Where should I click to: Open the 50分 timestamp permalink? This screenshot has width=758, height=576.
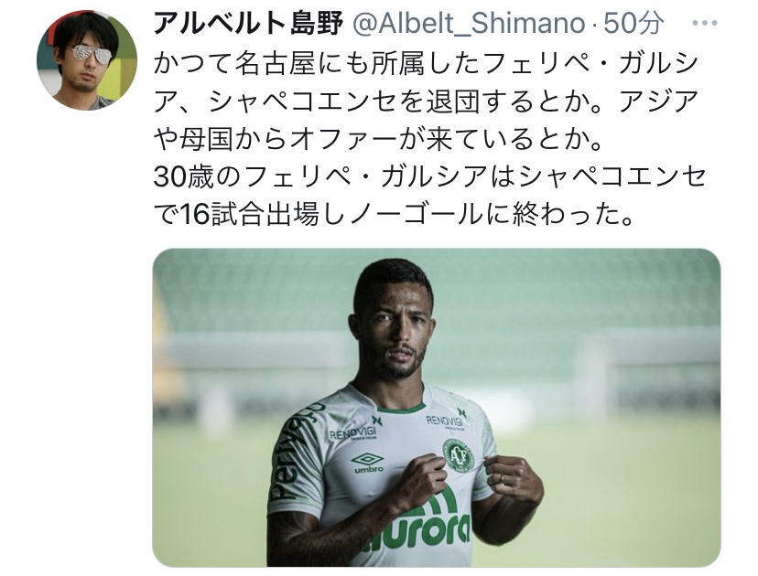633,23
